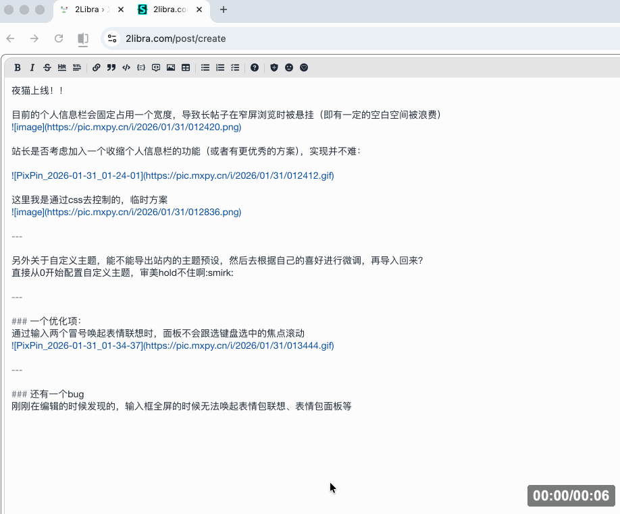
Task: Apply italic formatting
Action: click(x=32, y=67)
